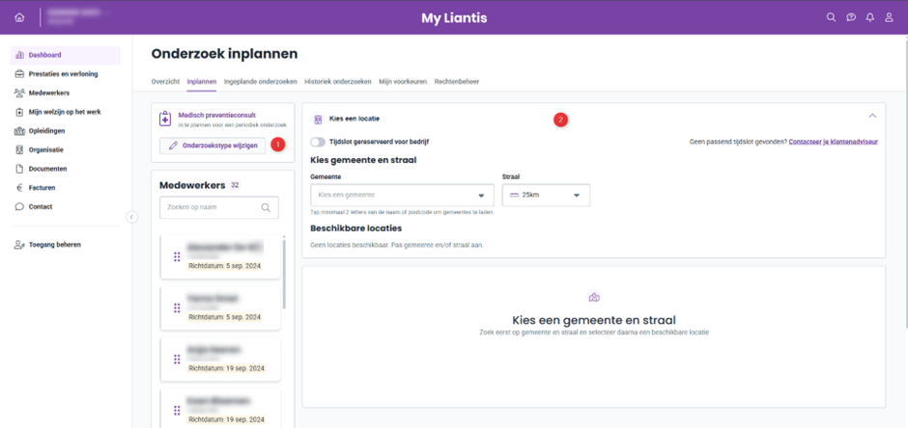Screen dimensions: 908x428
Task: Click the My Liantis header title
Action: coord(454,18)
